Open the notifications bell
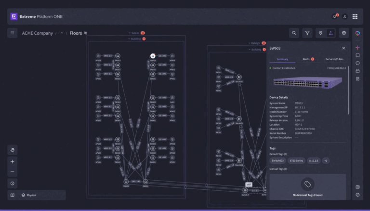The width and height of the screenshot is (370, 211). [335, 16]
